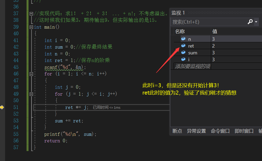Switch to the 断点 tab
Image resolution: width=262 pixels, height=161 pixels.
(177, 131)
